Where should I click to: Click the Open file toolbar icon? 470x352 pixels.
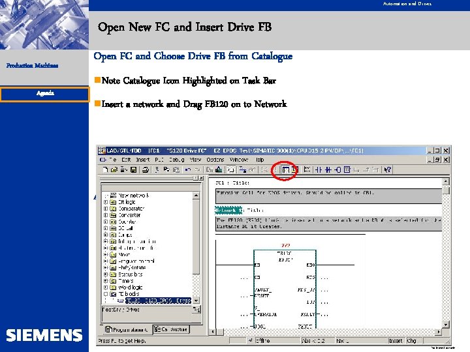pos(114,169)
